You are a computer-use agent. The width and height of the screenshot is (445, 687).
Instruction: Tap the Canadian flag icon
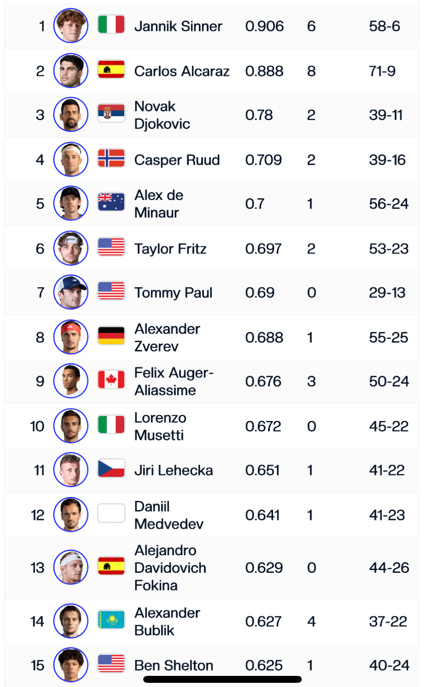click(x=111, y=380)
